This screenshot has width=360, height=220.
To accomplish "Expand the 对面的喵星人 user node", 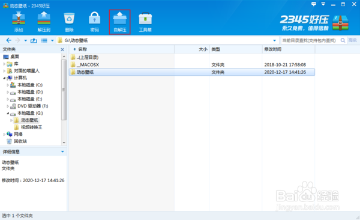I will point(4,71).
